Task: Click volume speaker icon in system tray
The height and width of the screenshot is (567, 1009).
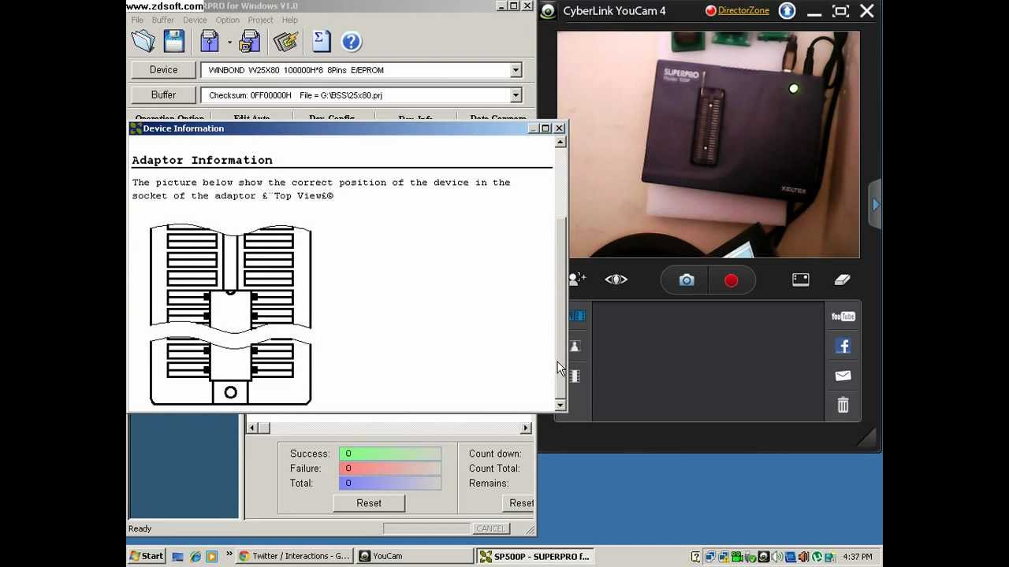Action: coord(776,557)
